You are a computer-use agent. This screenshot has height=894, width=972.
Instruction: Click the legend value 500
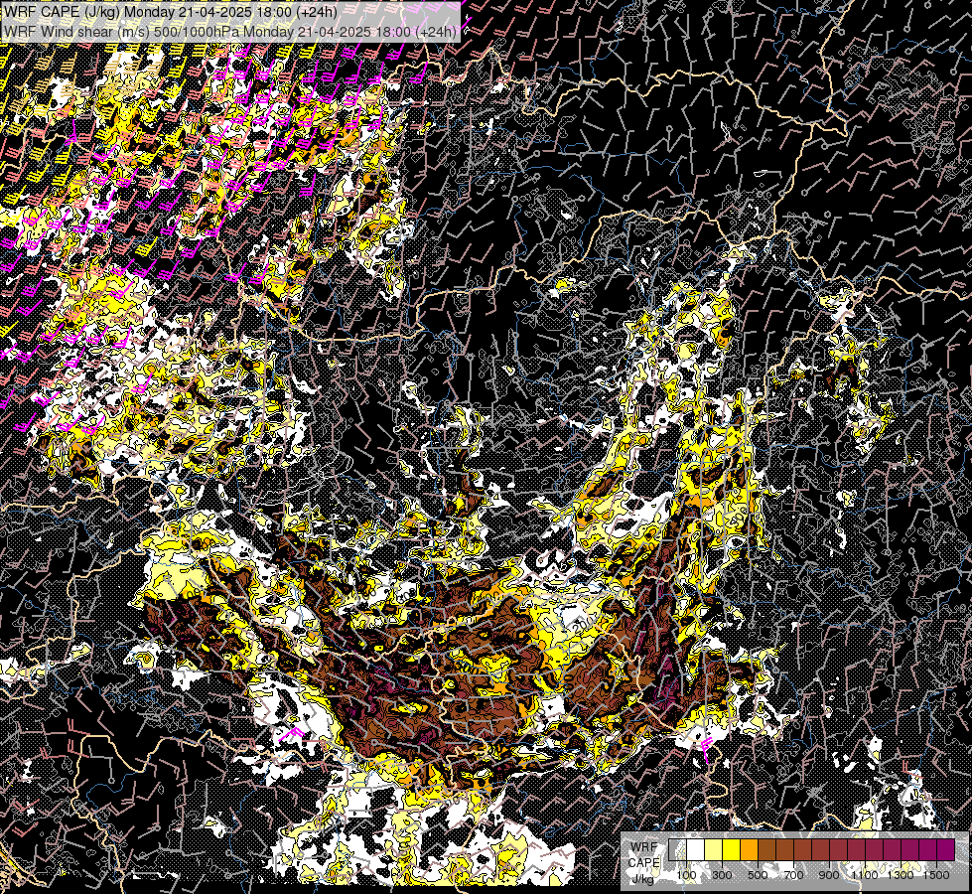pos(758,875)
